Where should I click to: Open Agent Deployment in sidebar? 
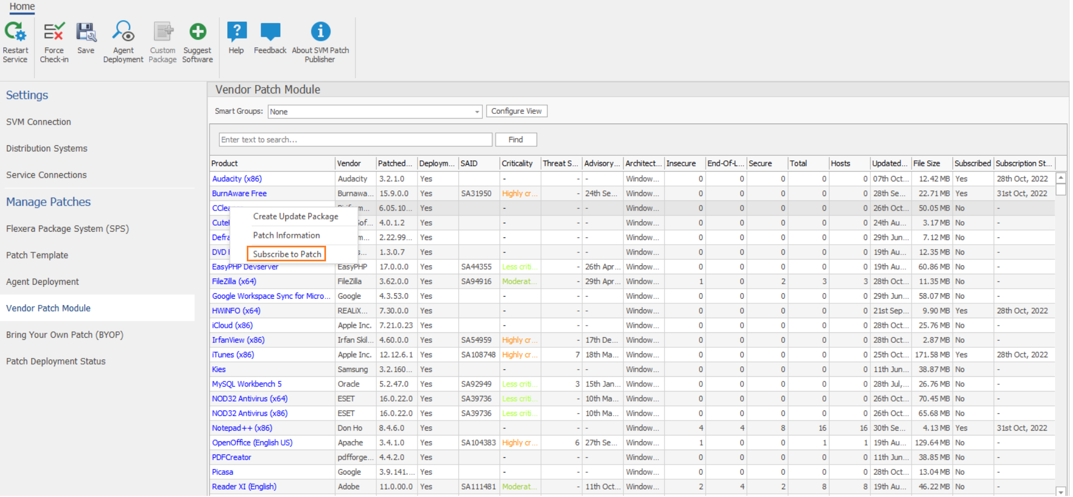point(42,282)
